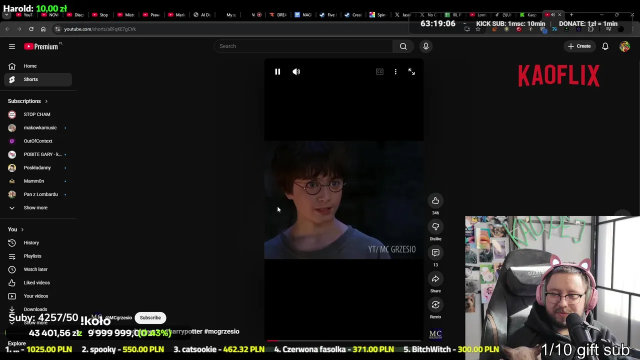Like the short with thumbs up

(x=435, y=200)
